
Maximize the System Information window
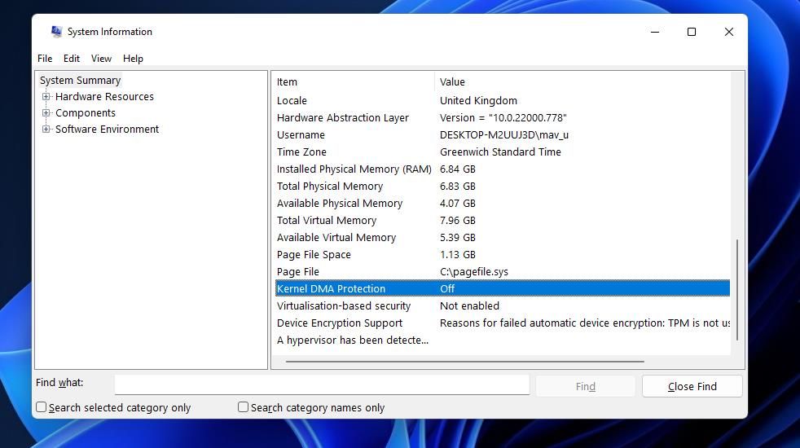coord(692,32)
